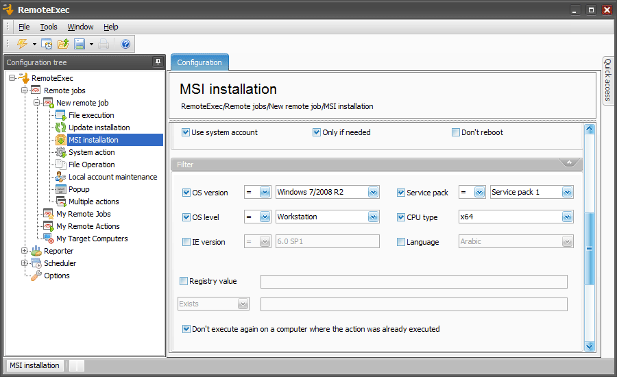Enable the IE version filter checkbox
The width and height of the screenshot is (617, 377).
click(x=186, y=242)
